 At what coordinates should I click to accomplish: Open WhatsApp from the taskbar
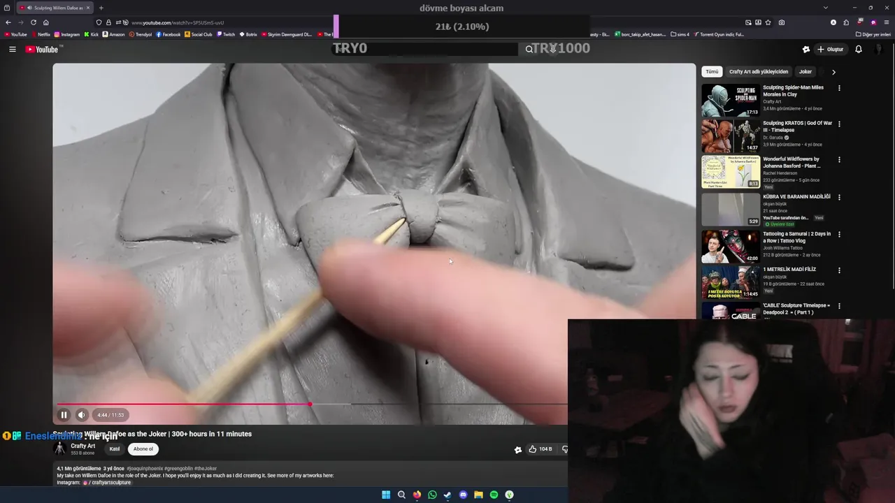point(432,495)
